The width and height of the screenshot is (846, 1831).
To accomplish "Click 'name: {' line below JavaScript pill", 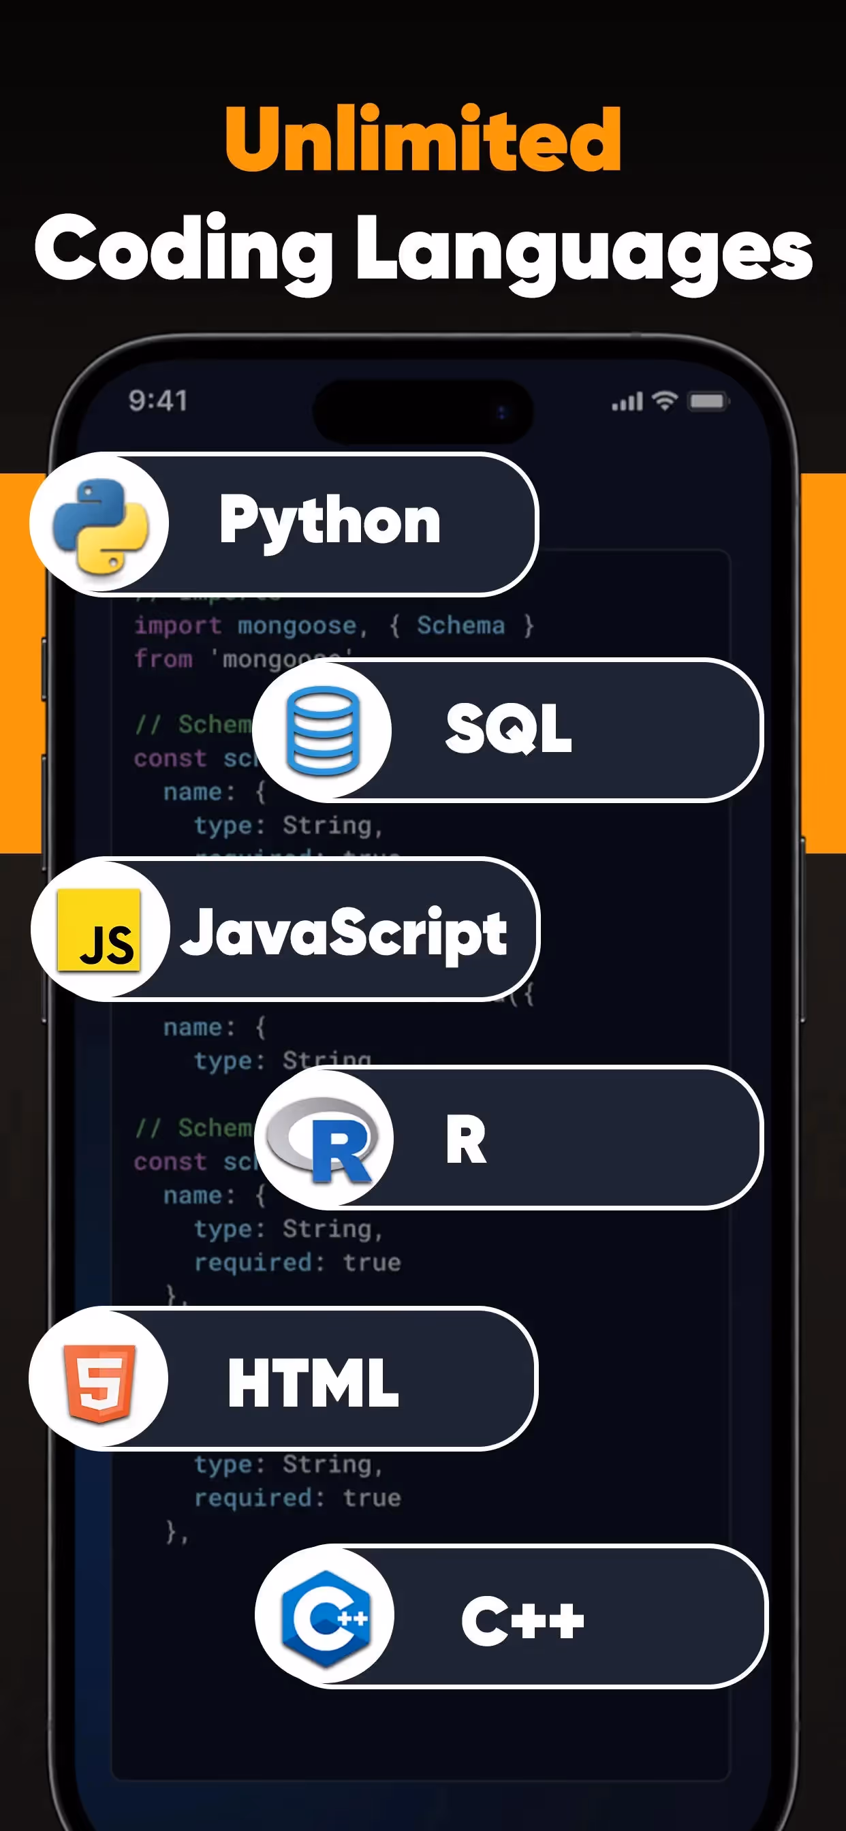I will pos(215,1027).
